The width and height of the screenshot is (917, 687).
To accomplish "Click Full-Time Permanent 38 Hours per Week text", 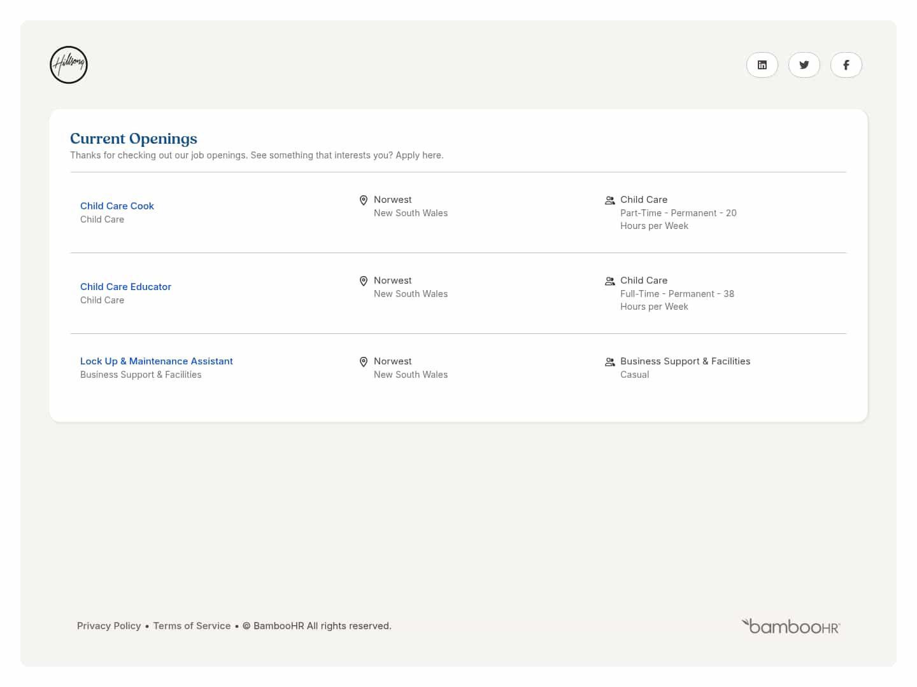I will [x=676, y=300].
